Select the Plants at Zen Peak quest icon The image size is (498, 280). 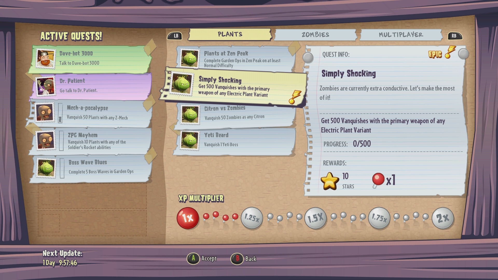point(191,58)
